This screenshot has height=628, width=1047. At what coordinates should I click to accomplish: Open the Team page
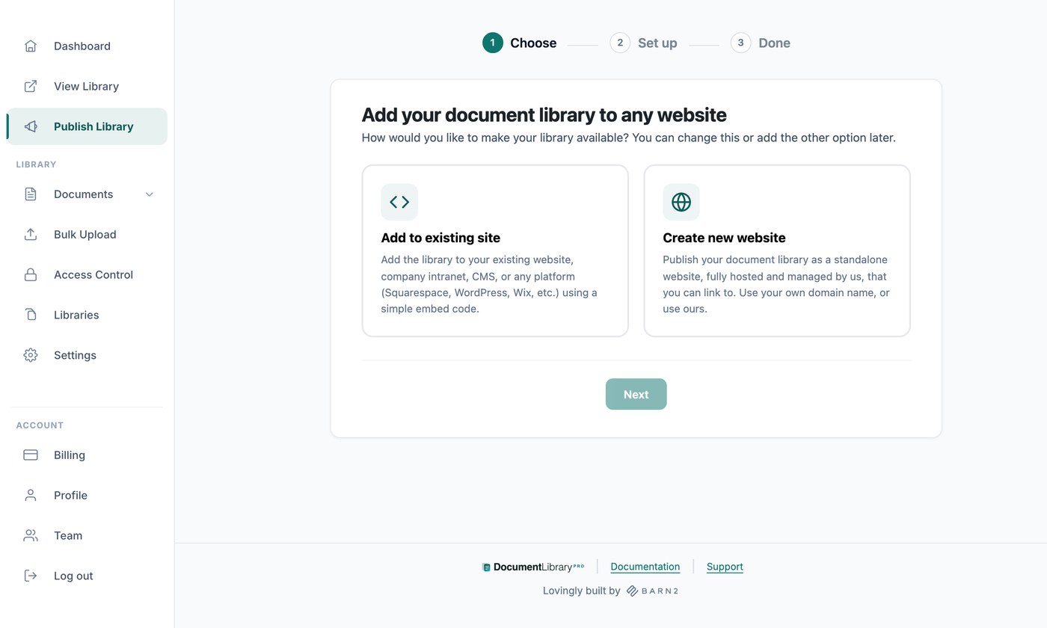87,536
